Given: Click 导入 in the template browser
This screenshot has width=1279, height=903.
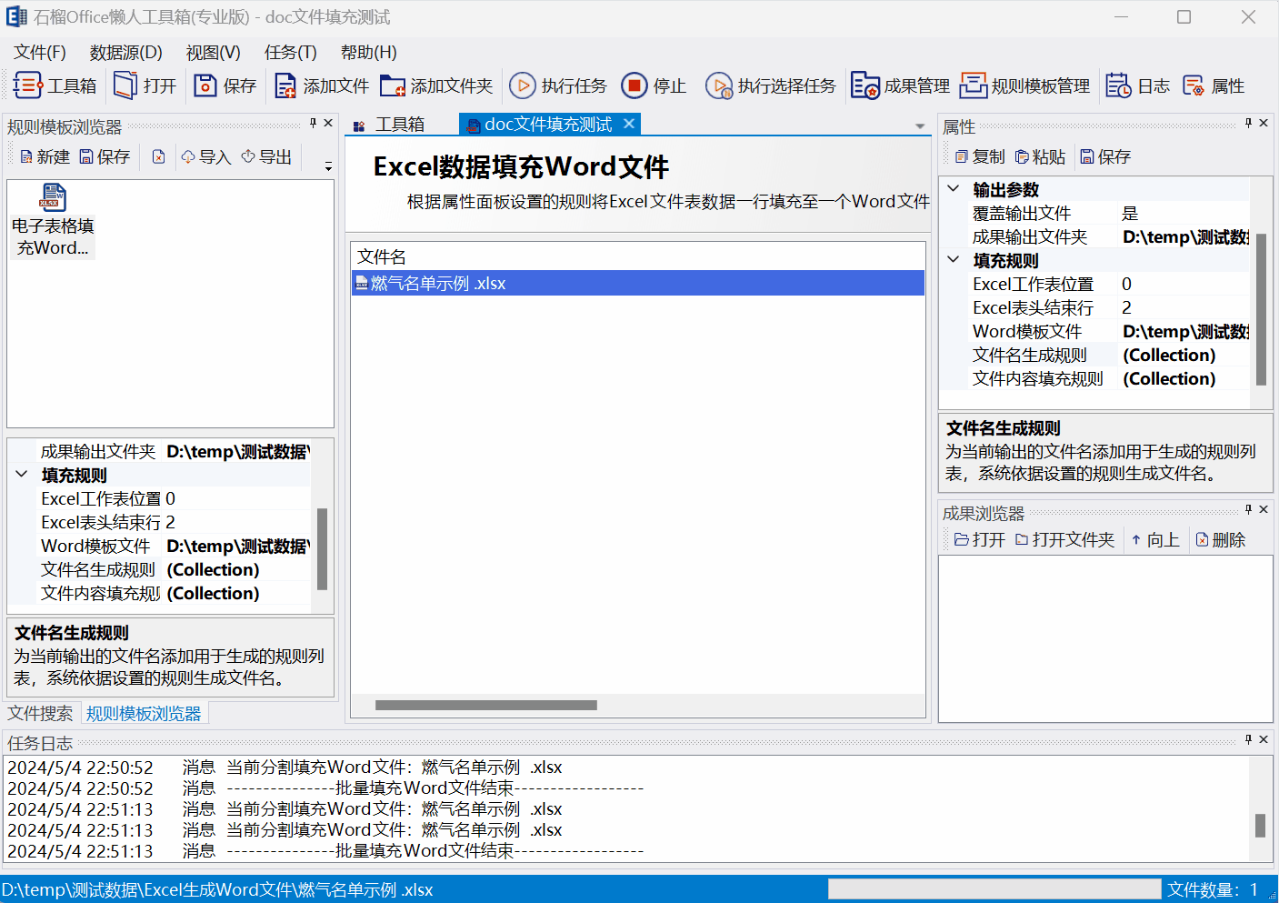Looking at the screenshot, I should point(206,156).
